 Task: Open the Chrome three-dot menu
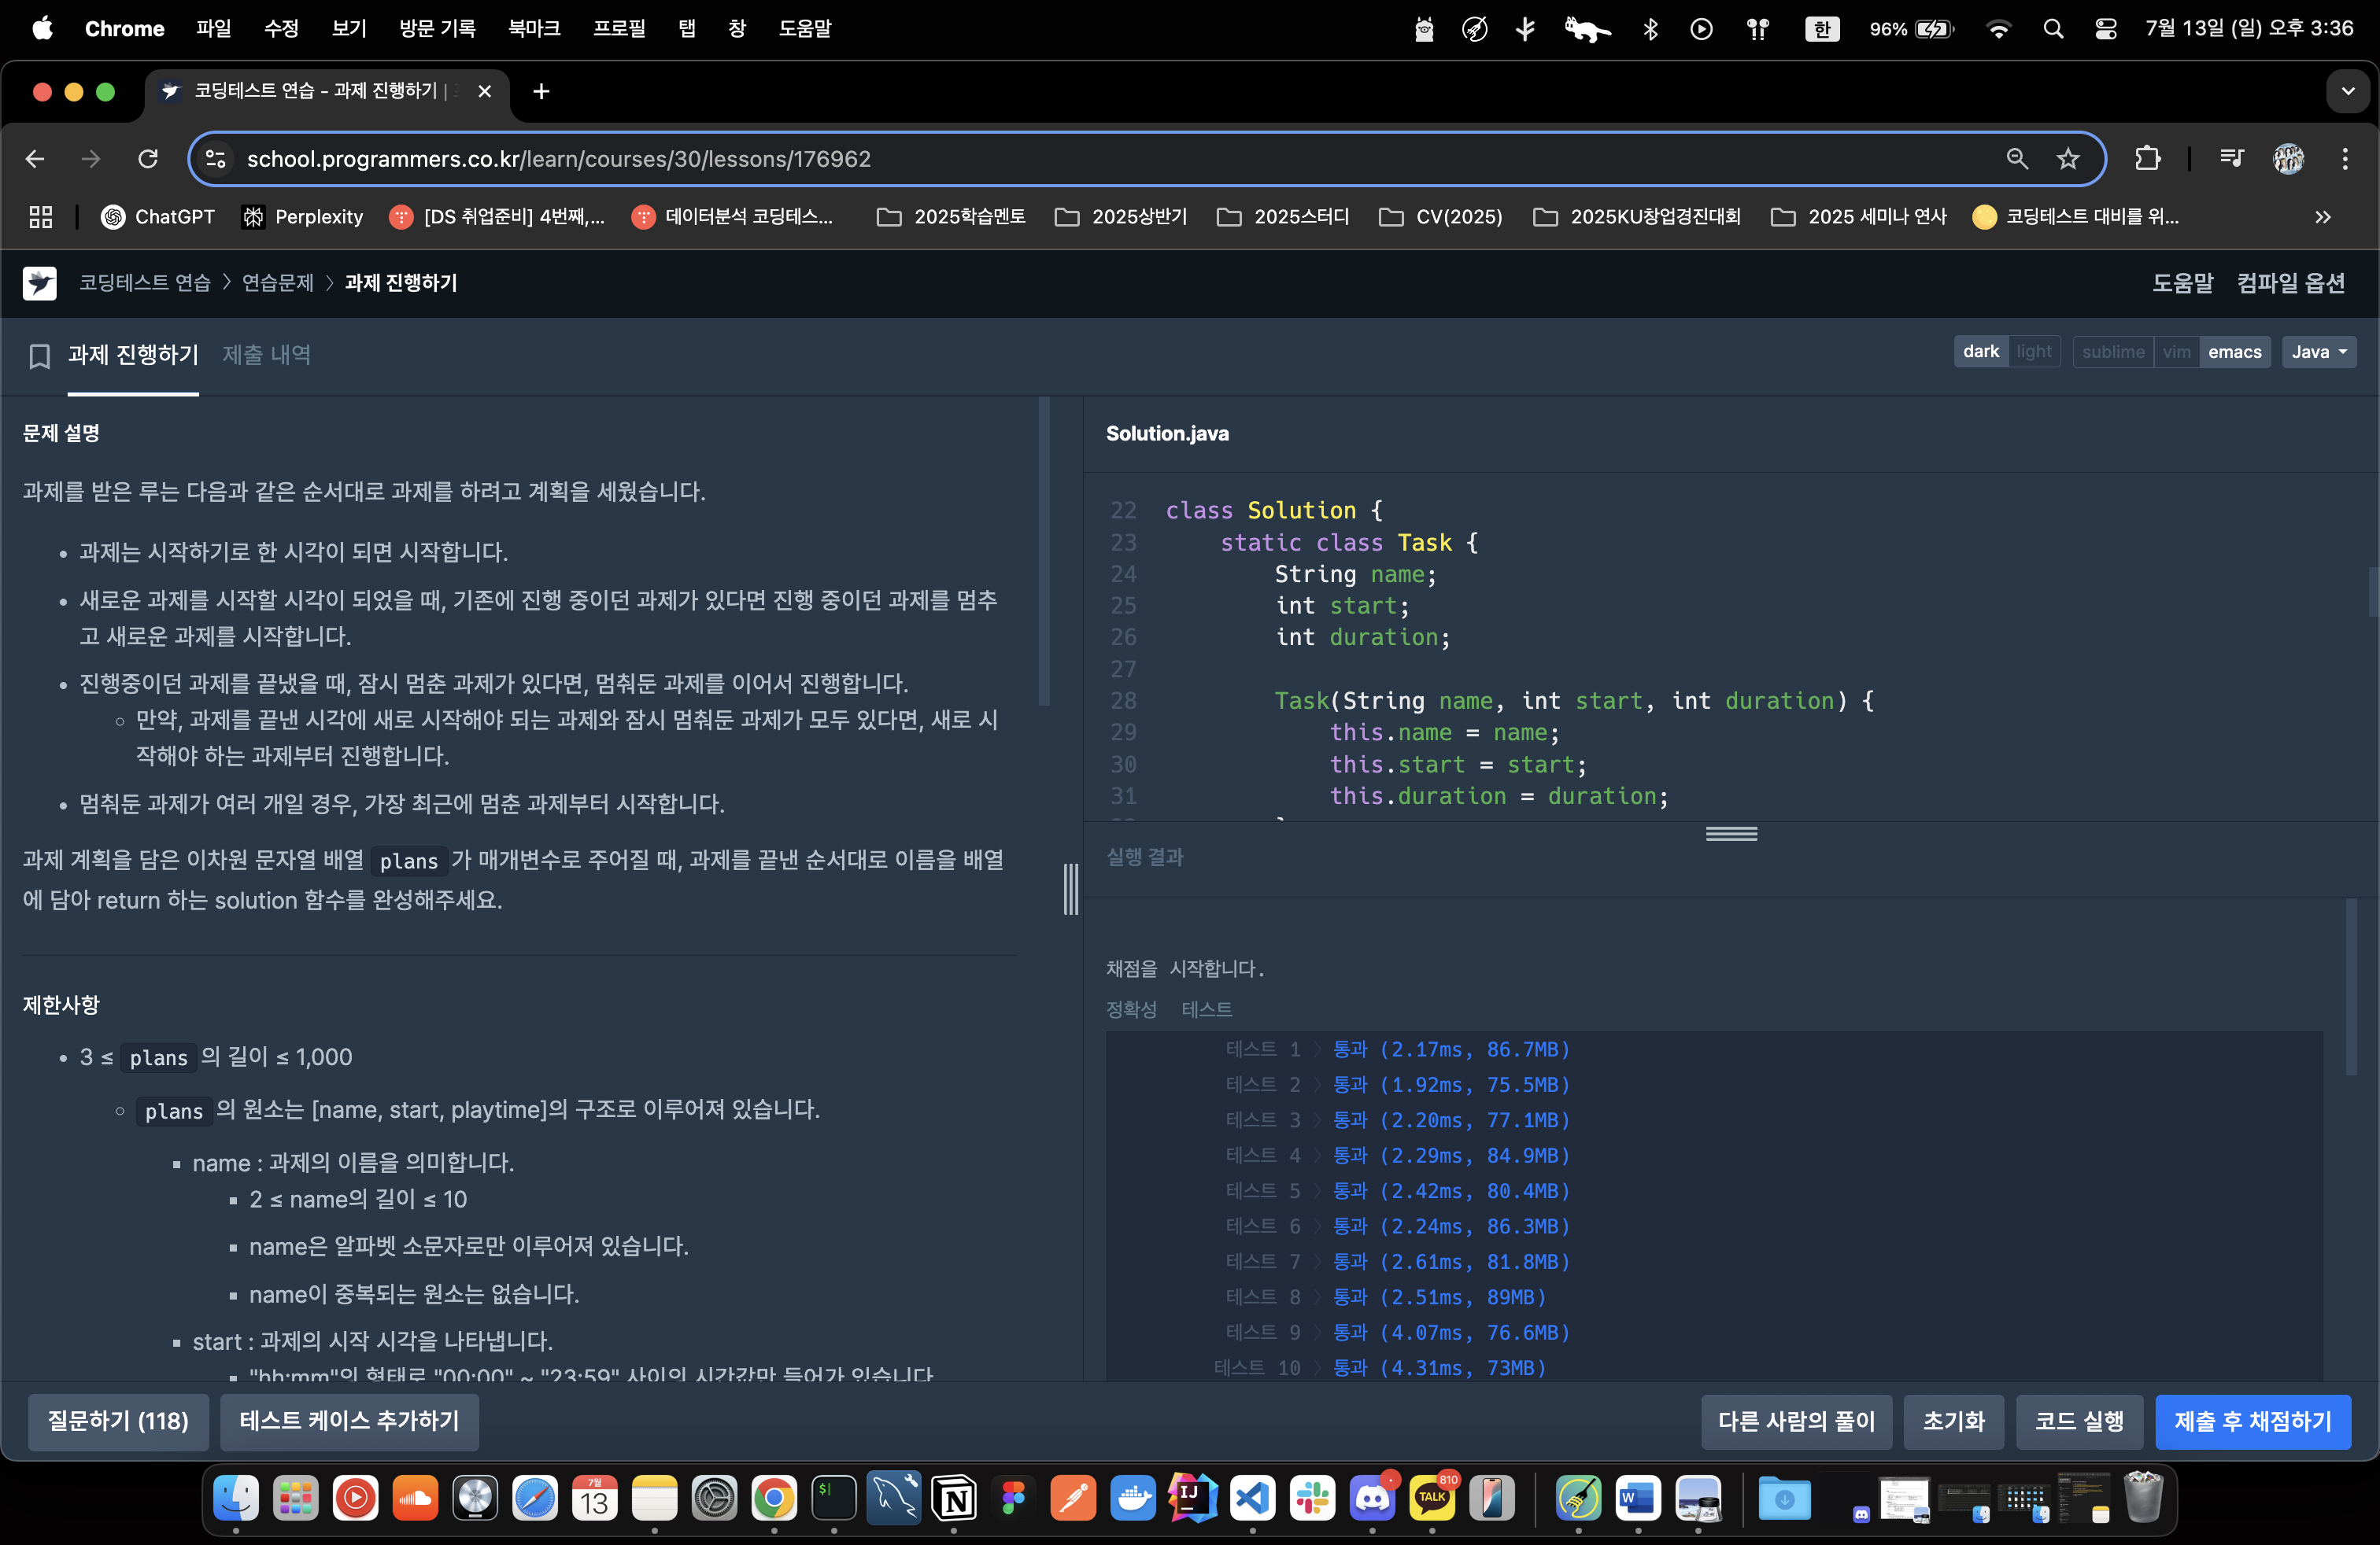tap(2344, 159)
